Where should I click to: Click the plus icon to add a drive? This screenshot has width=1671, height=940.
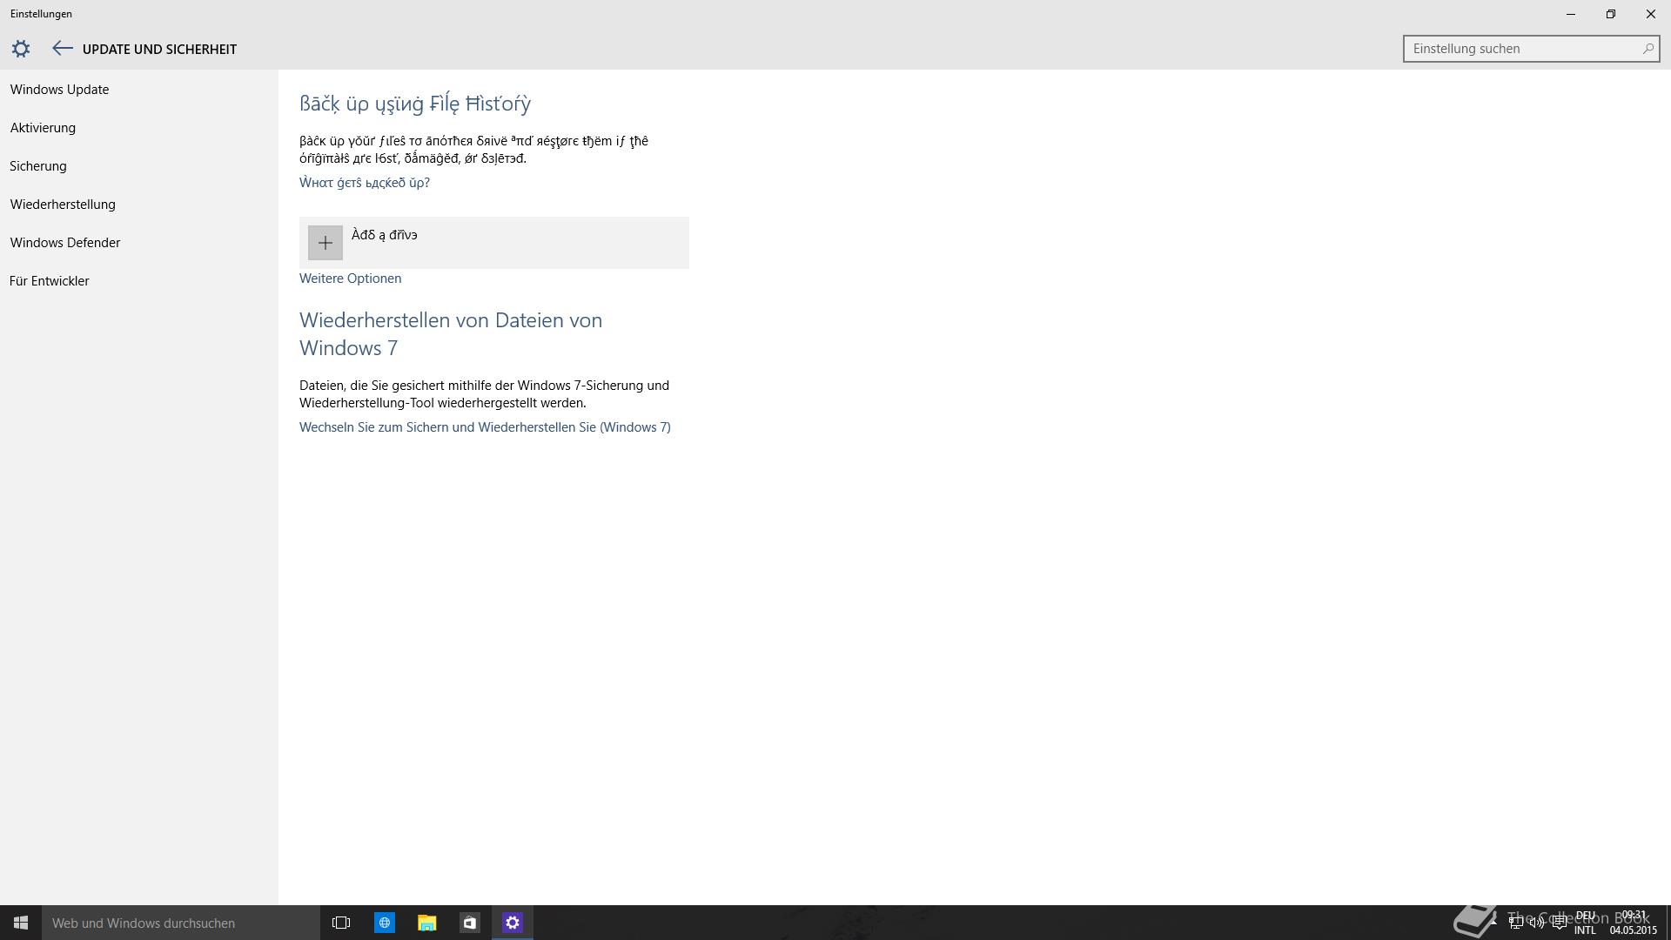click(x=325, y=243)
